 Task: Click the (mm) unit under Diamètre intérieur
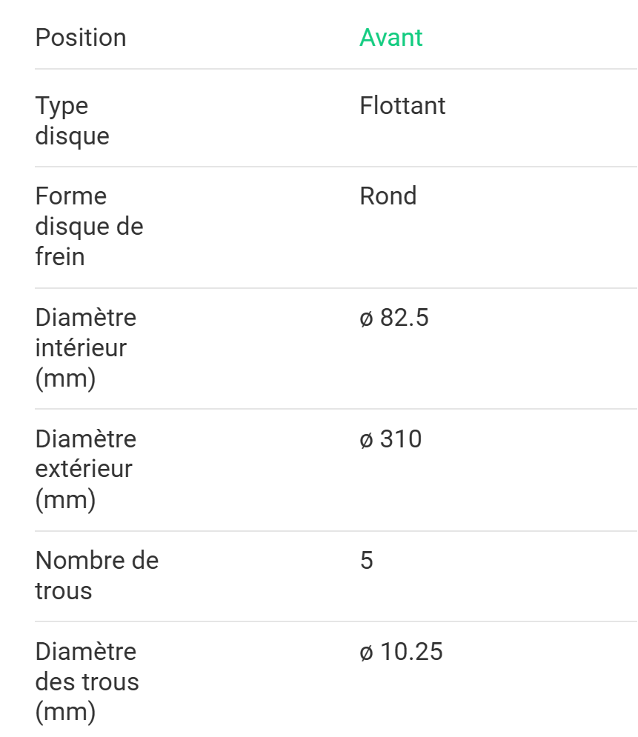pos(65,378)
